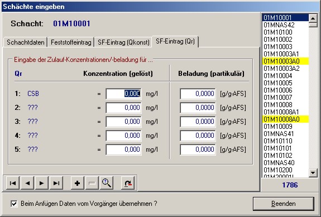Select highlighted entry 01M10008A0
Screen dimensions: 321x217
(285, 119)
